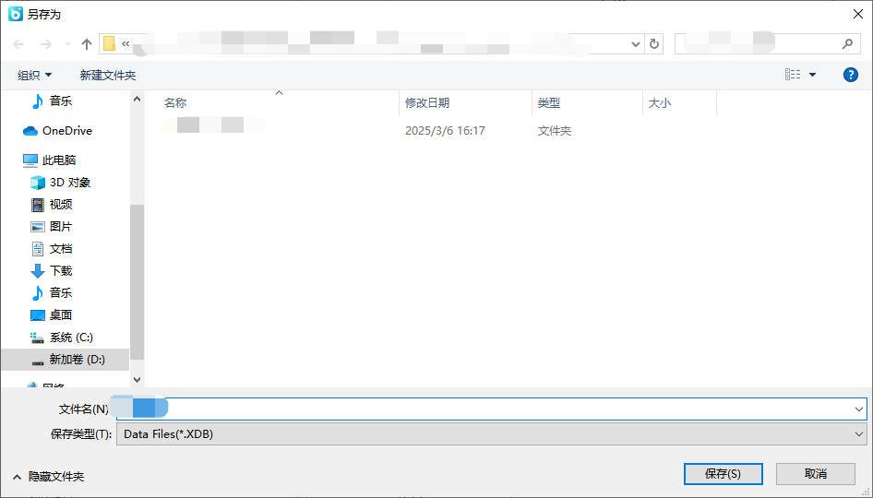The height and width of the screenshot is (498, 873).
Task: Close the 另存为 dialog
Action: (858, 14)
